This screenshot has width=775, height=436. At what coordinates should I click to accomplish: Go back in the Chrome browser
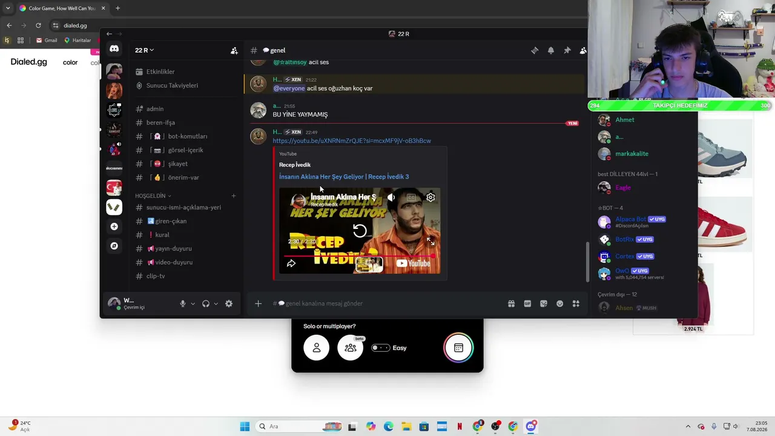9,25
